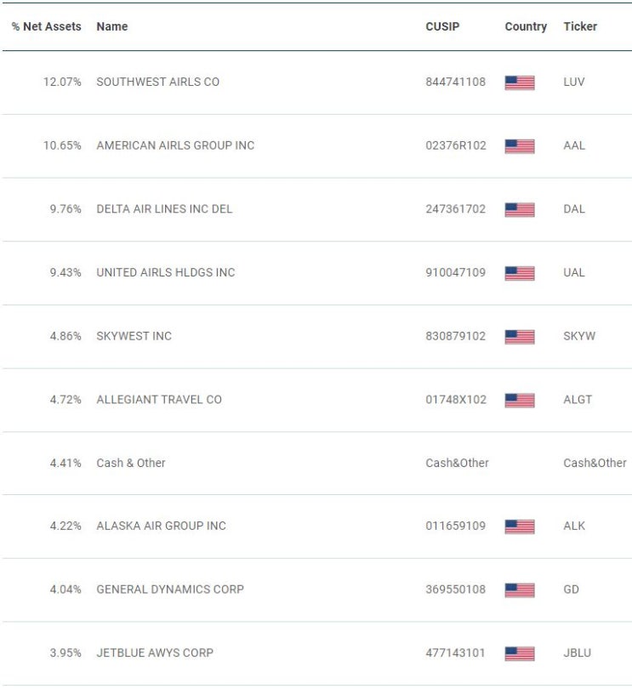Click CUSIP value 369550108

click(456, 589)
